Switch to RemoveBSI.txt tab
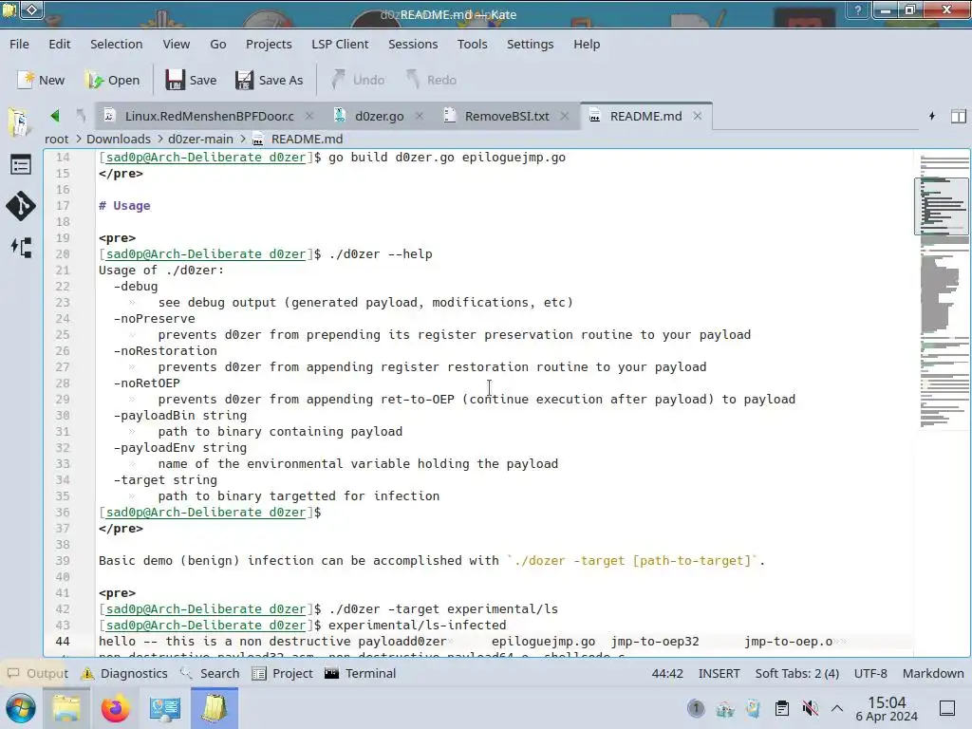Image resolution: width=972 pixels, height=729 pixels. pyautogui.click(x=507, y=116)
